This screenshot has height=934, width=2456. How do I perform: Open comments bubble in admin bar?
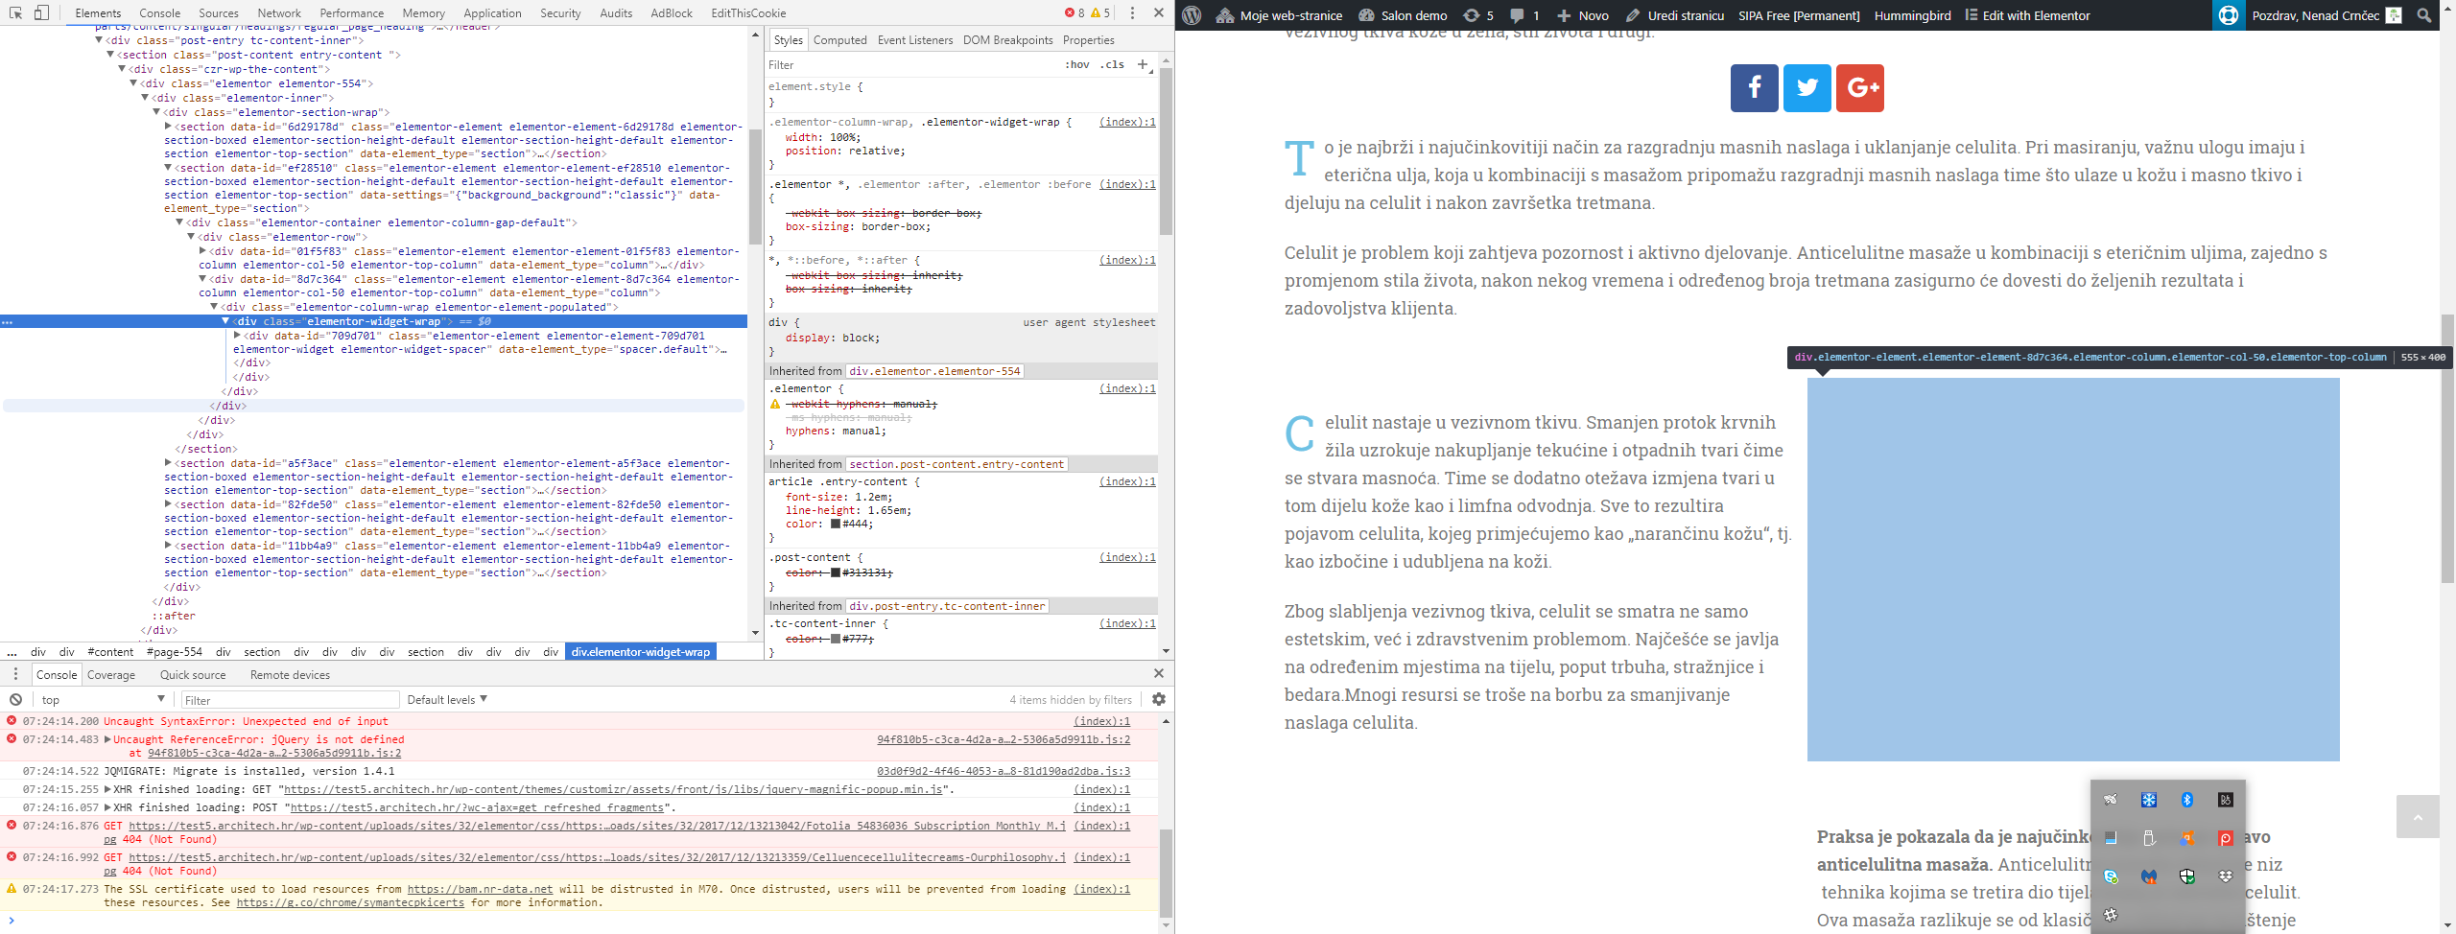(1524, 15)
